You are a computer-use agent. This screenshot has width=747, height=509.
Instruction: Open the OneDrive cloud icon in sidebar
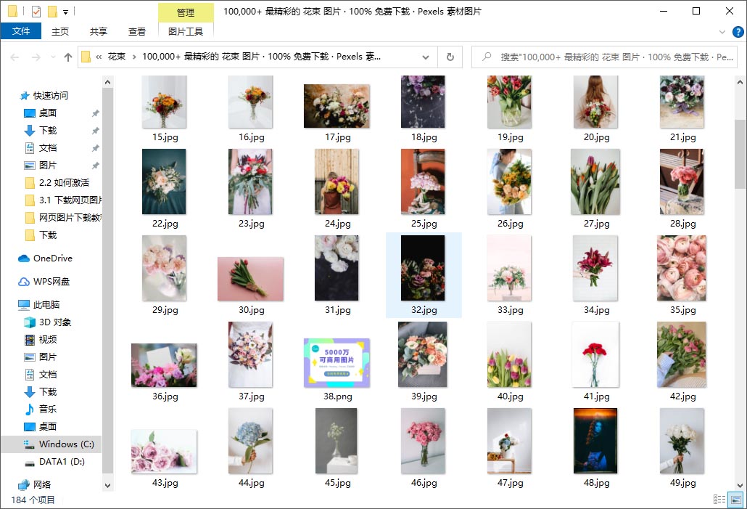(23, 258)
